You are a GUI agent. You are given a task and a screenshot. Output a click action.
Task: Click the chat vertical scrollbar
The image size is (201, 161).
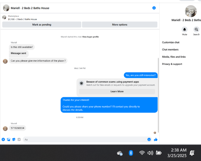point(158,95)
